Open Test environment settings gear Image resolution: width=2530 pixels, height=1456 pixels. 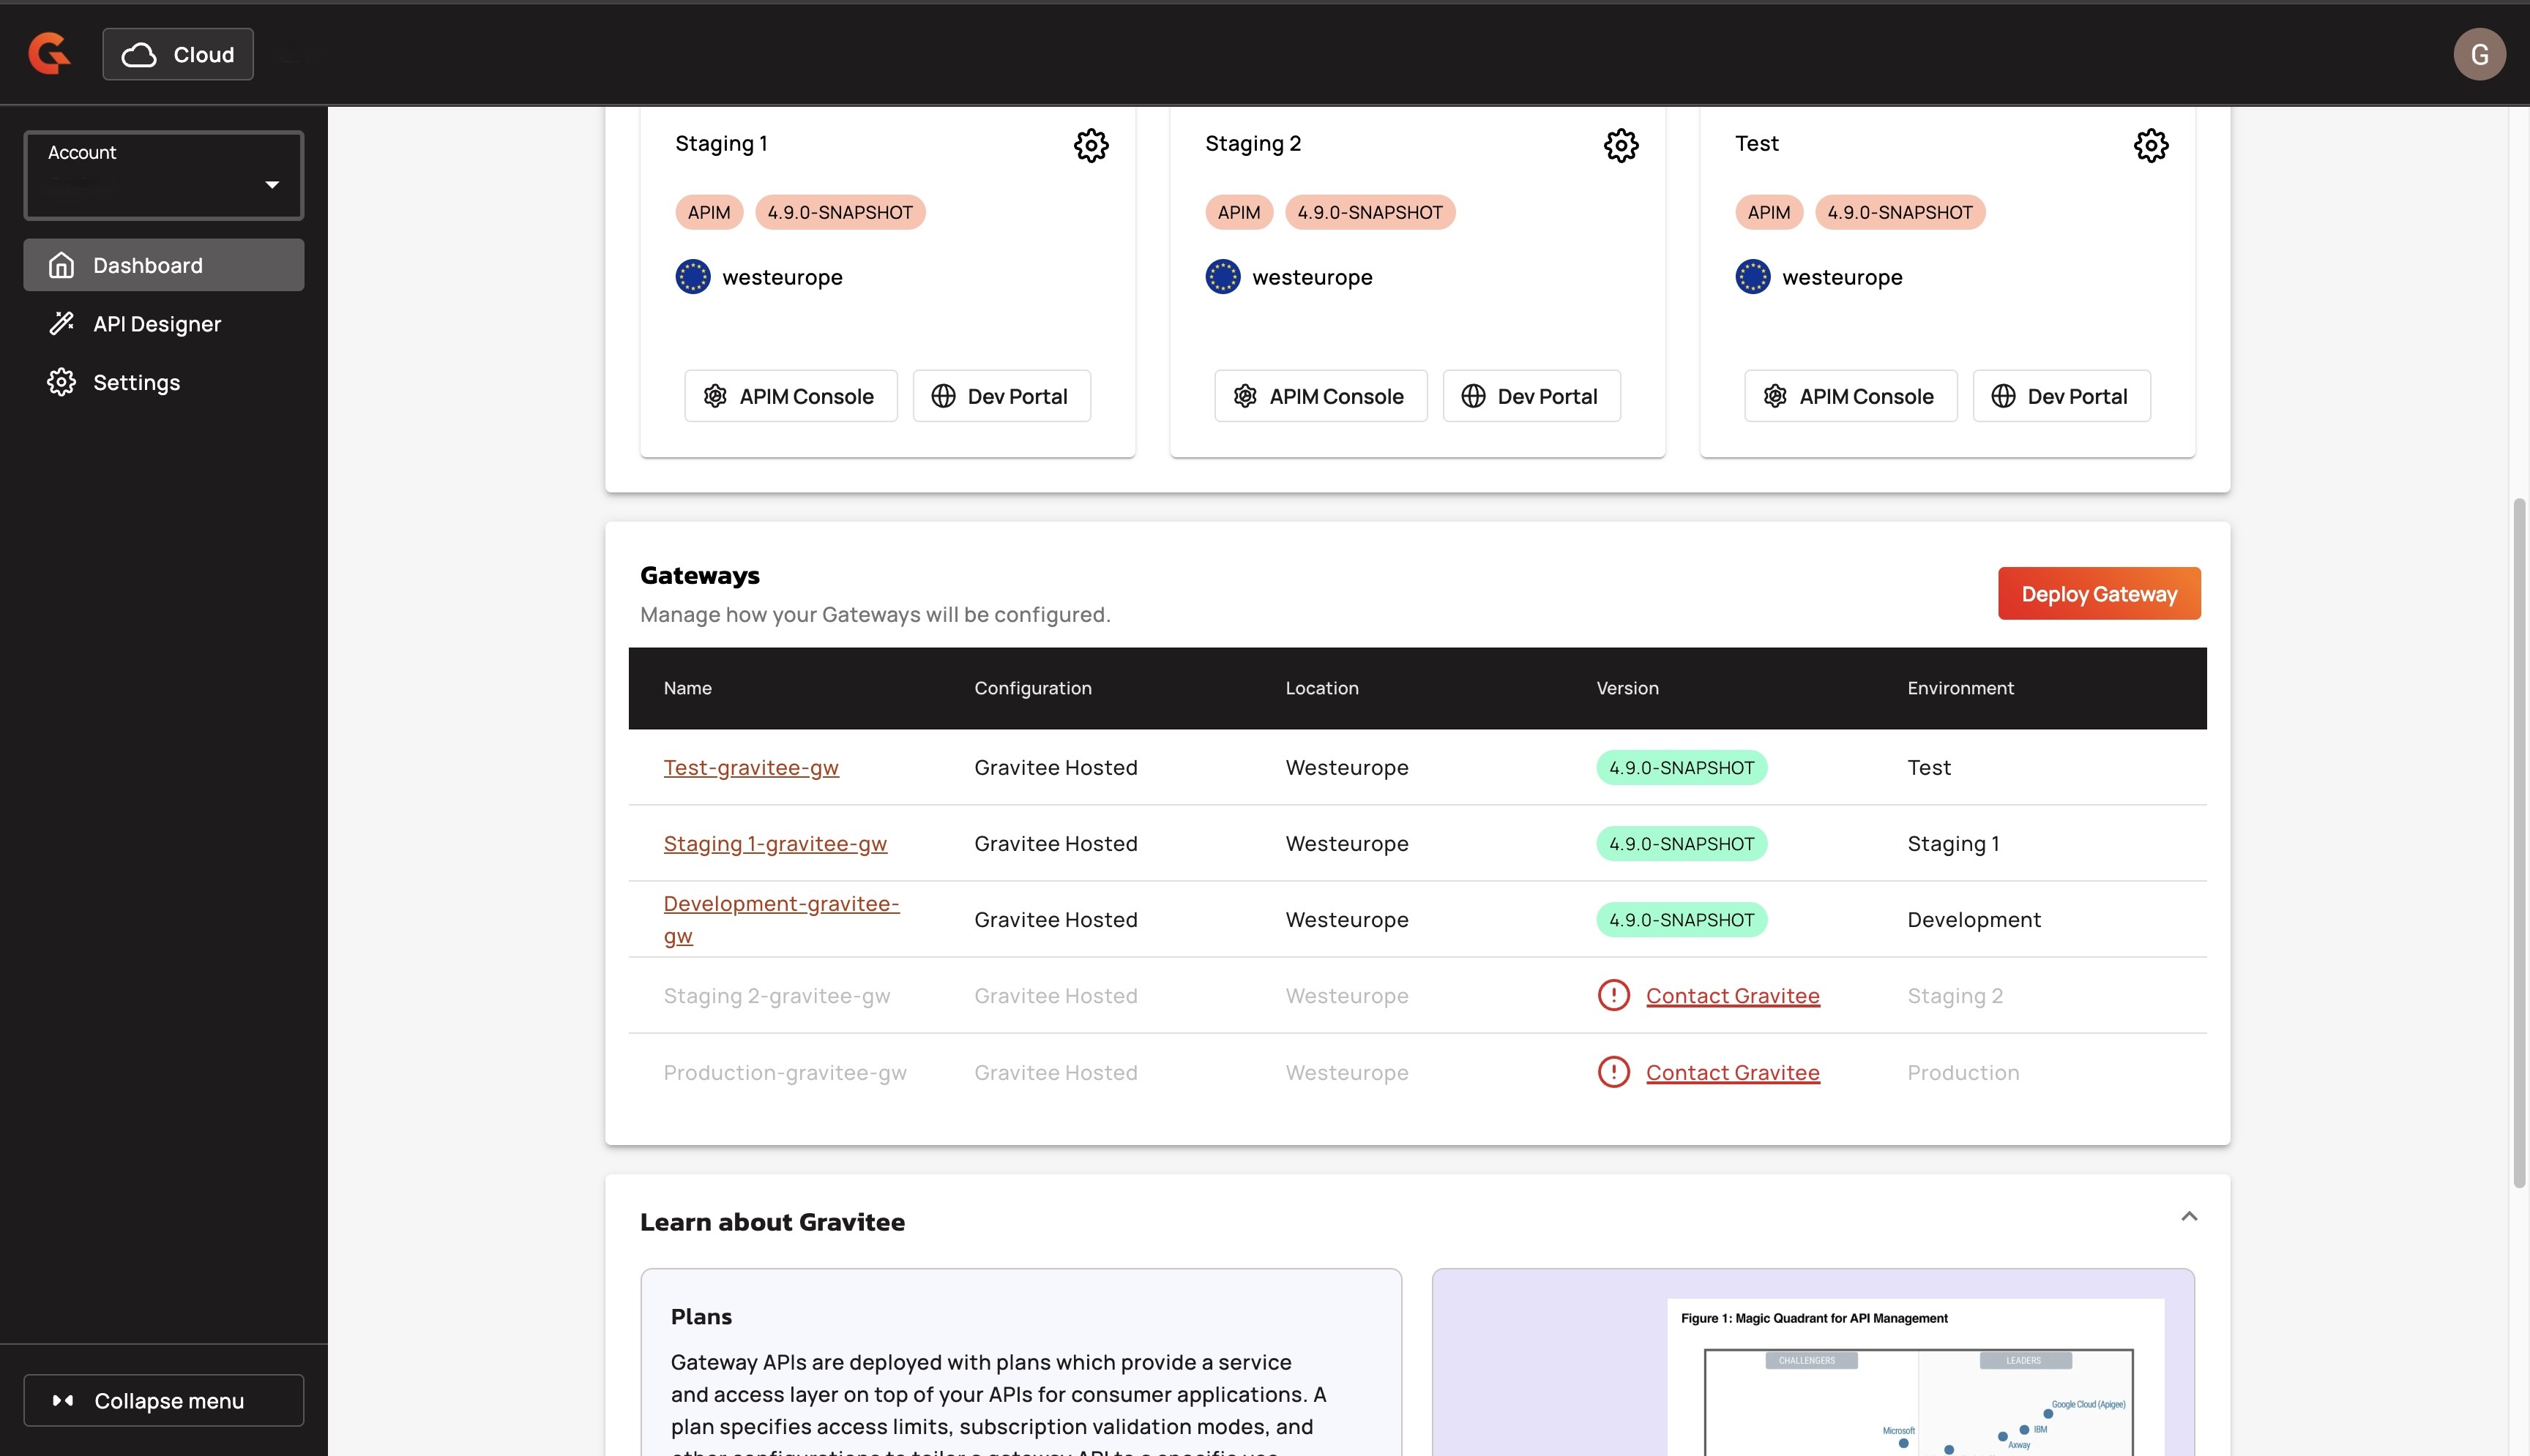[2150, 145]
